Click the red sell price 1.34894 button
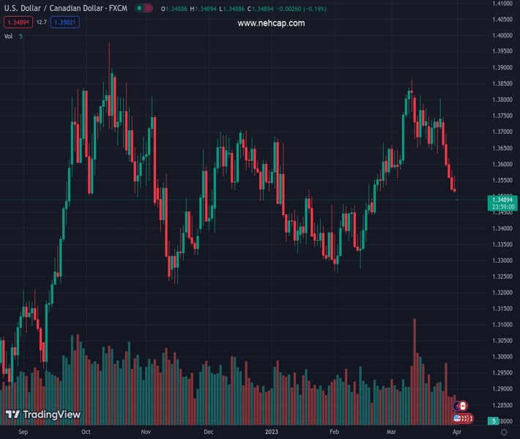Viewport: 520px width, 439px height. 16,23
